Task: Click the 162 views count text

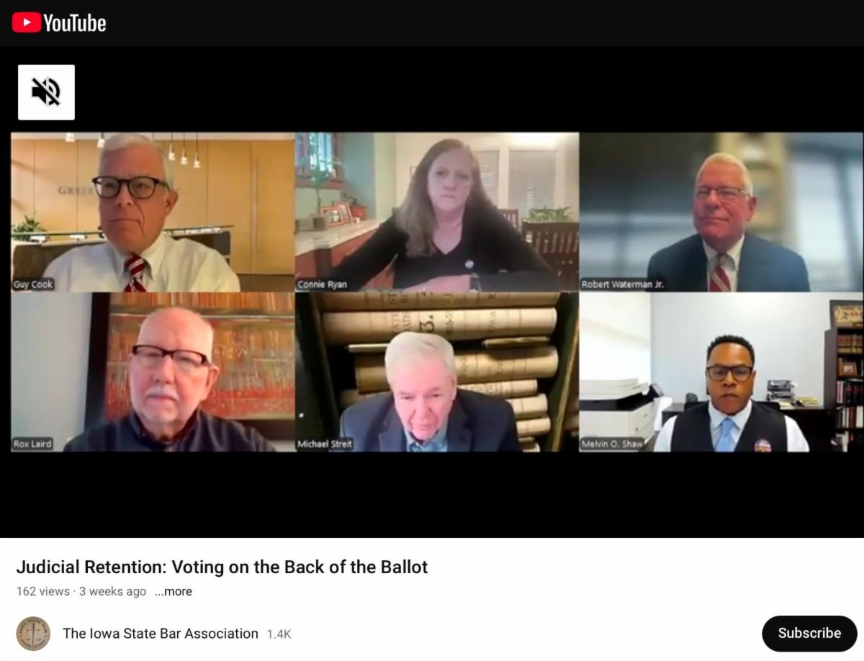Action: (x=43, y=592)
